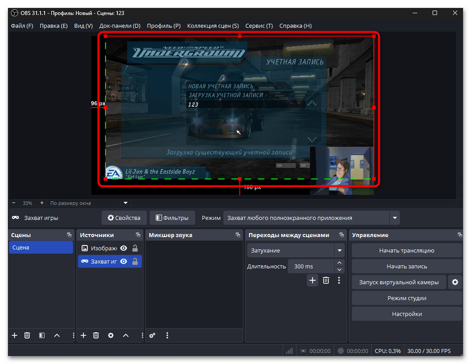Toggle visibility of Изображение source

123,248
